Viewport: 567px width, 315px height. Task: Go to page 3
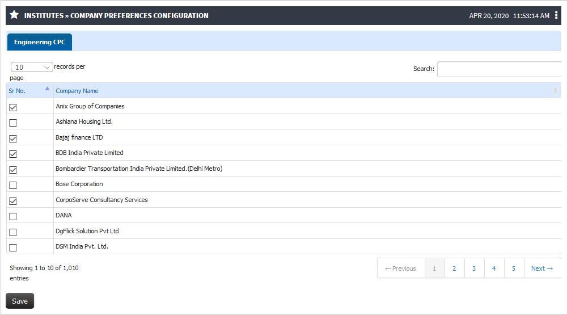pyautogui.click(x=474, y=268)
